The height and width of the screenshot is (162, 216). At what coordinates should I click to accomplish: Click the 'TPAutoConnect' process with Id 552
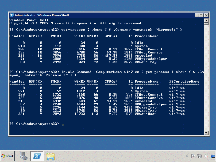pyautogui.click(x=148, y=94)
